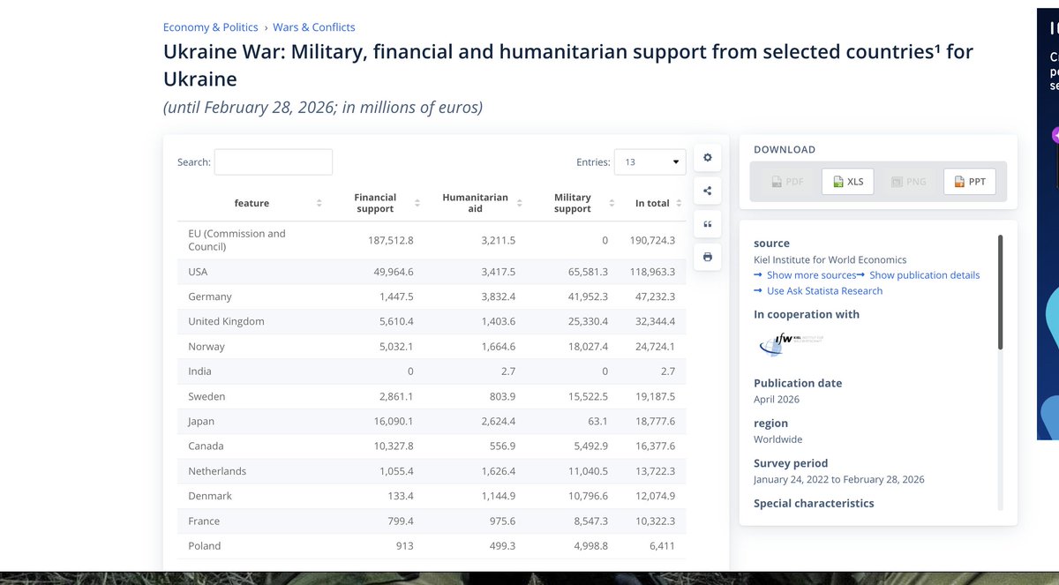Click into the table Search field
Image resolution: width=1059 pixels, height=585 pixels.
tap(274, 162)
